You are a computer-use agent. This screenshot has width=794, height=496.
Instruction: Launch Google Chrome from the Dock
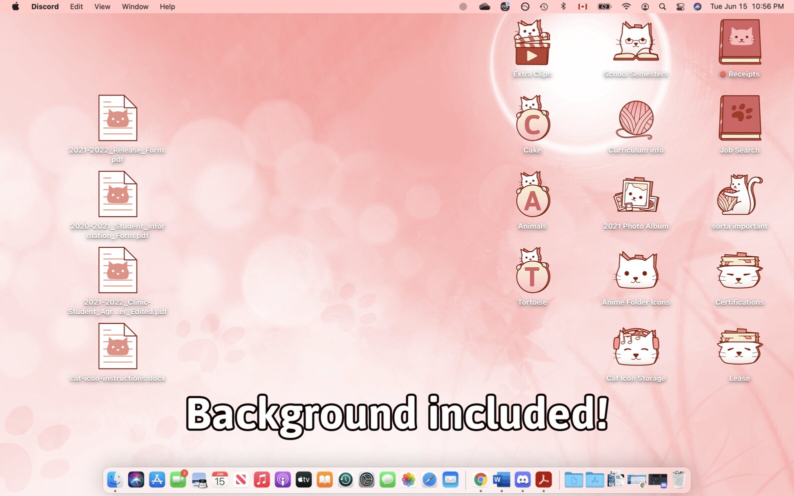point(480,480)
